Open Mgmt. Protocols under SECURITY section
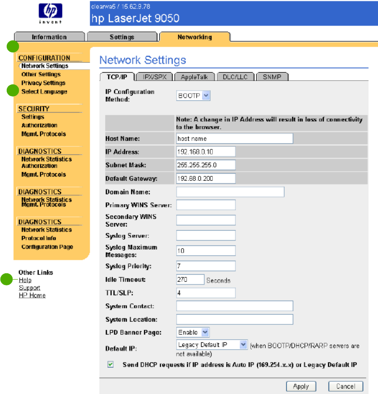This screenshot has height=394, width=378. pyautogui.click(x=44, y=134)
